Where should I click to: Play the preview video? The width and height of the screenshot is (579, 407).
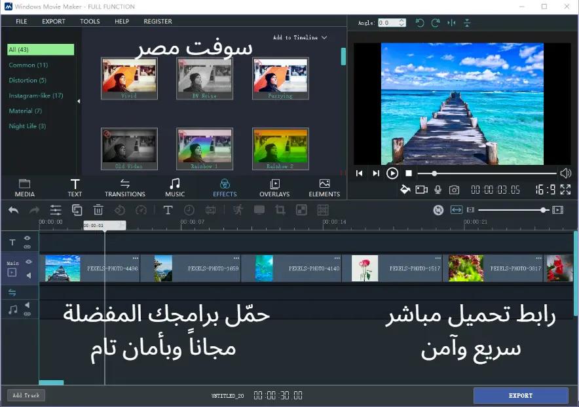click(392, 173)
